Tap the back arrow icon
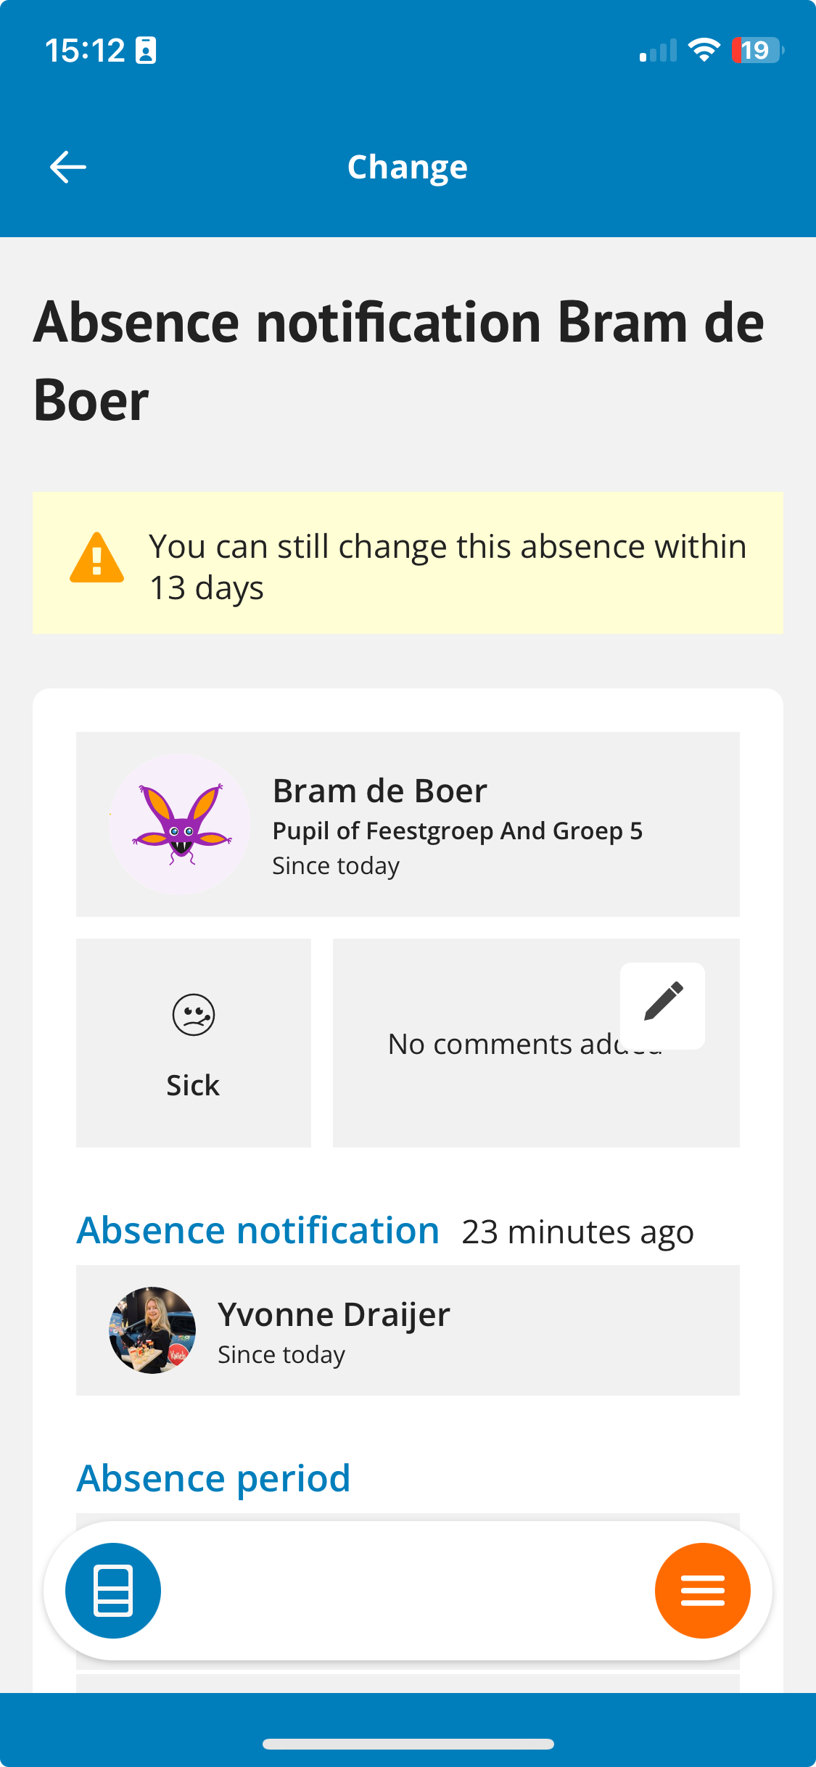Viewport: 816px width, 1767px height. coord(68,168)
